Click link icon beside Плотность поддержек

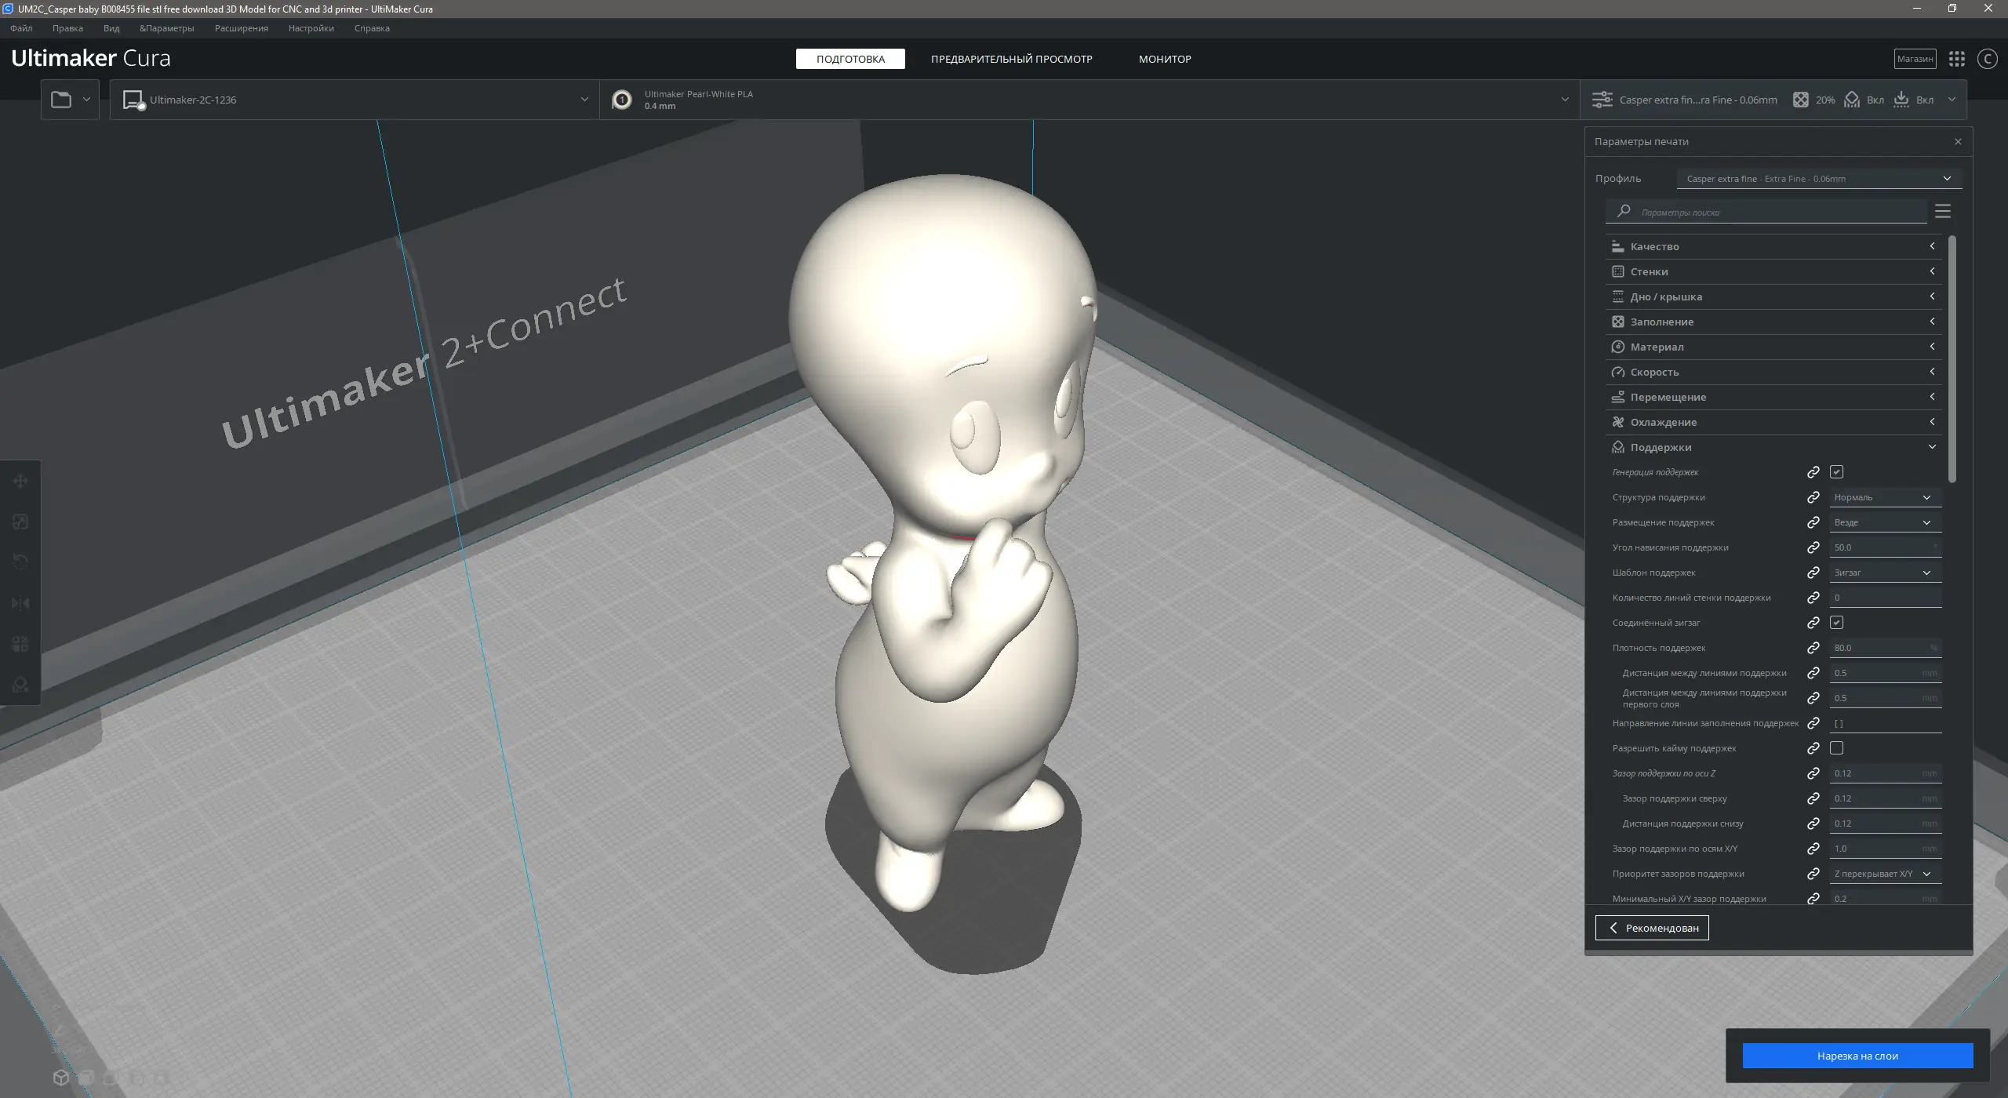click(x=1813, y=648)
